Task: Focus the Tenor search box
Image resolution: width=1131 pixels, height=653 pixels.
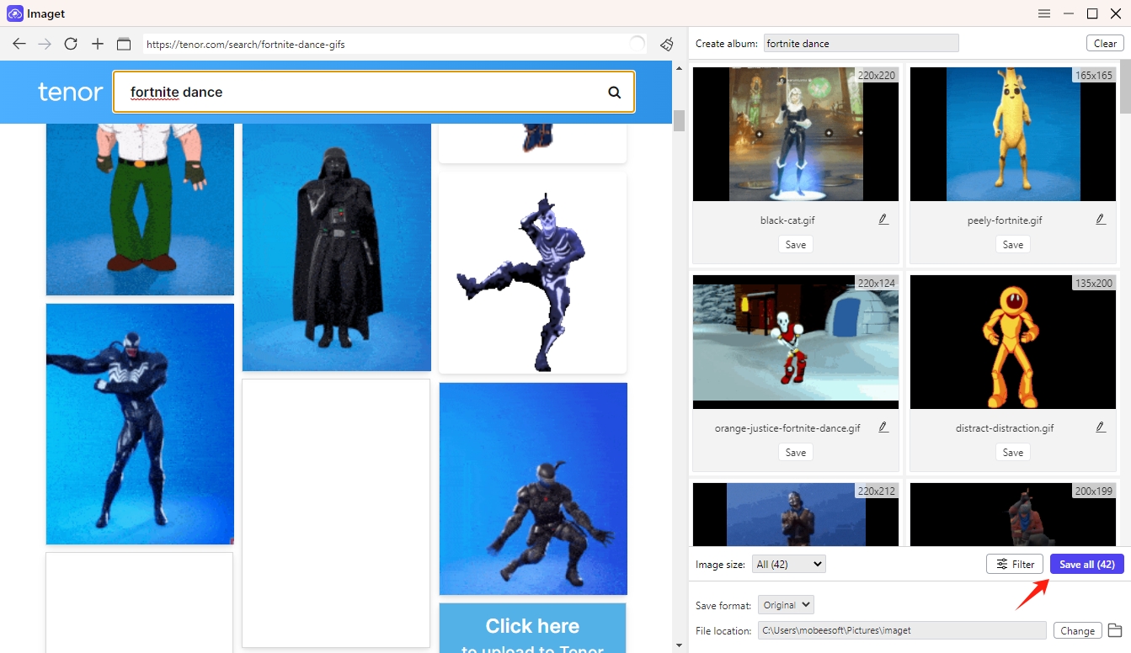Action: point(374,92)
